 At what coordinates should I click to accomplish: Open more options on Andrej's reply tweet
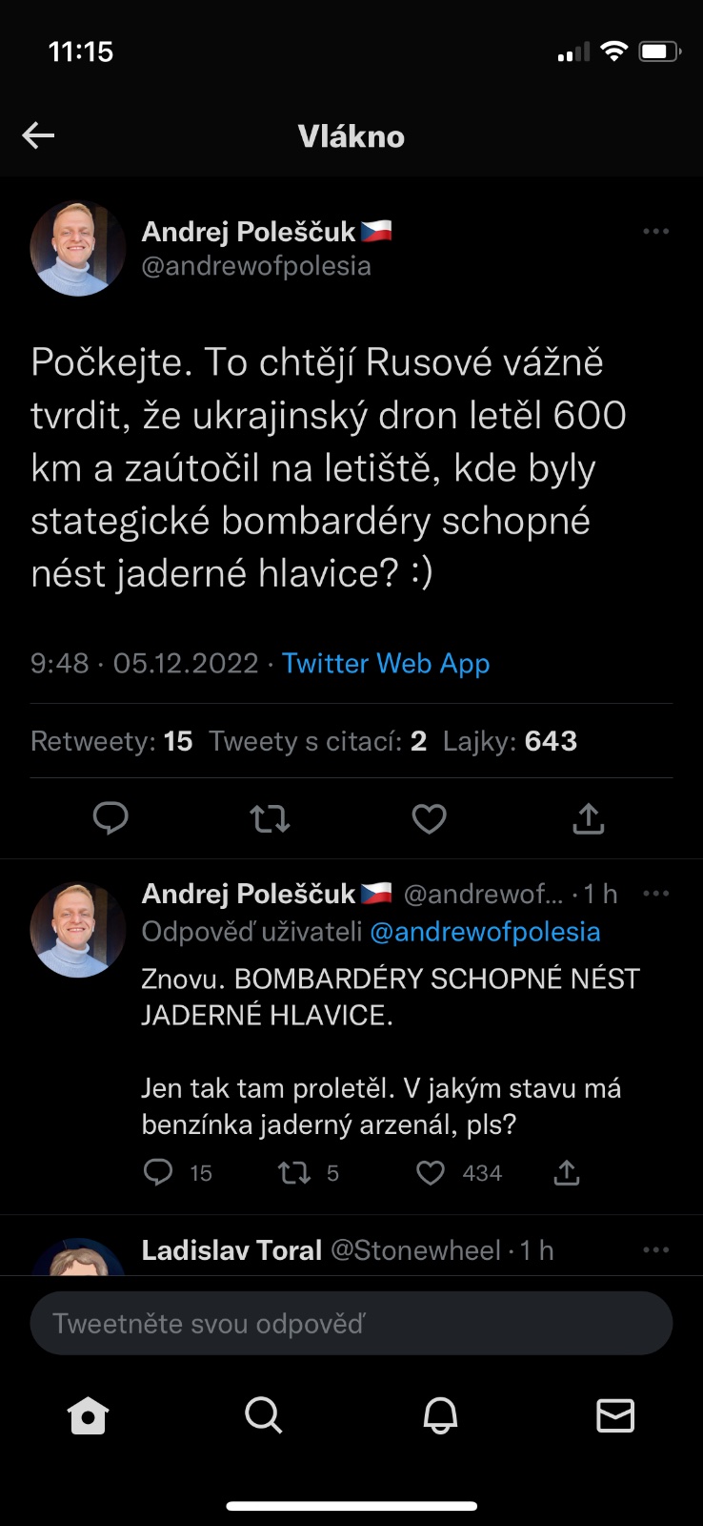point(655,894)
